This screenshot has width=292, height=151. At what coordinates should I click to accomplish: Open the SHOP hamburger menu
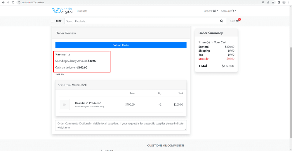click(x=56, y=21)
